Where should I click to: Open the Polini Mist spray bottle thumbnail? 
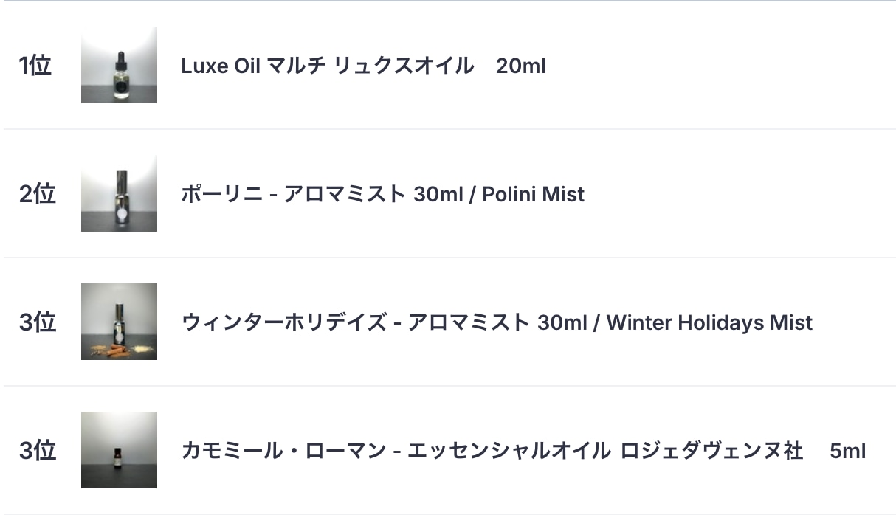click(x=119, y=193)
